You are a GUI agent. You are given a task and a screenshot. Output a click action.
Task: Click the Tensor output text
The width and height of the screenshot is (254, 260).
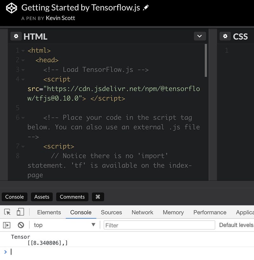tap(21, 237)
